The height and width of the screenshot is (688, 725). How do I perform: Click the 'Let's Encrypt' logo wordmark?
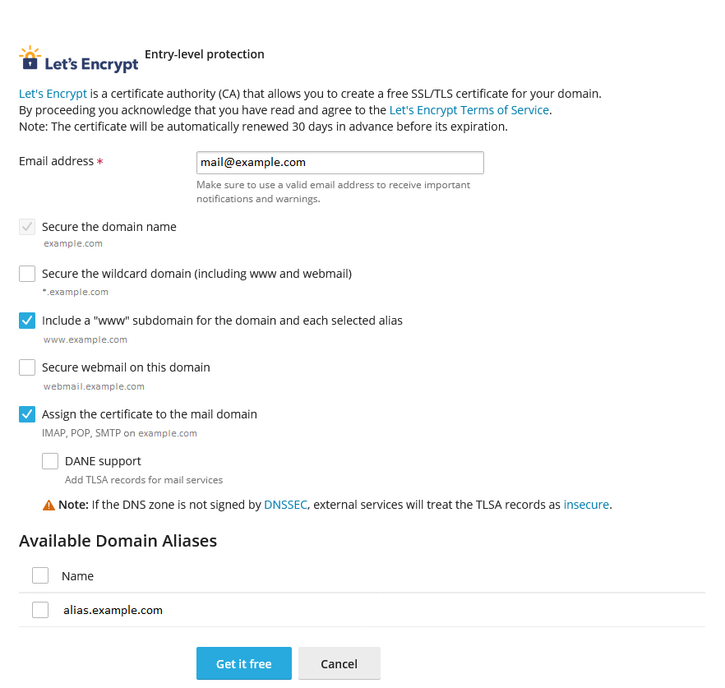[x=93, y=62]
